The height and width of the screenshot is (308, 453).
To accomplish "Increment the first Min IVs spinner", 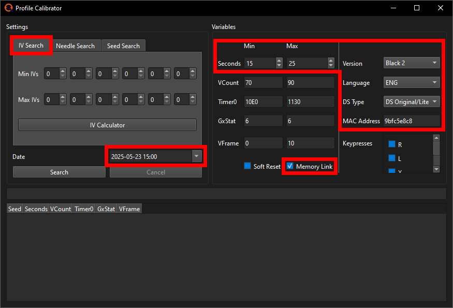I will pos(62,70).
